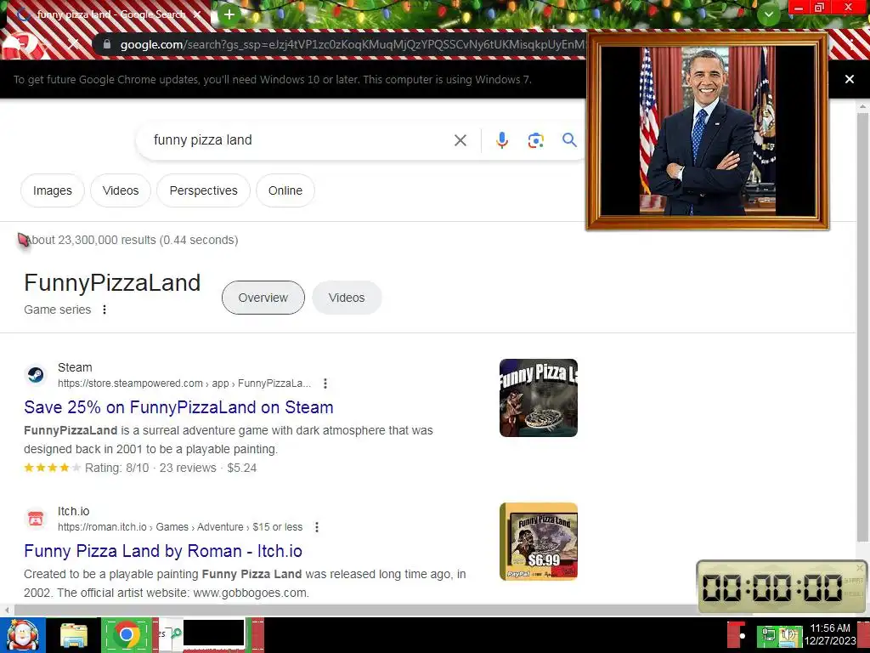Select the Videos tab beside Overview
Viewport: 870px width, 653px height.
point(347,298)
